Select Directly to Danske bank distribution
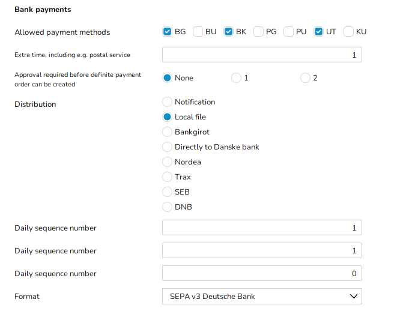The width and height of the screenshot is (412, 317). click(168, 147)
